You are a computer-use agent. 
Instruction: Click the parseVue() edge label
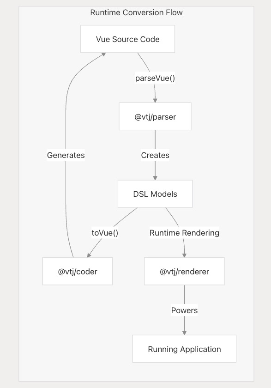coord(155,78)
